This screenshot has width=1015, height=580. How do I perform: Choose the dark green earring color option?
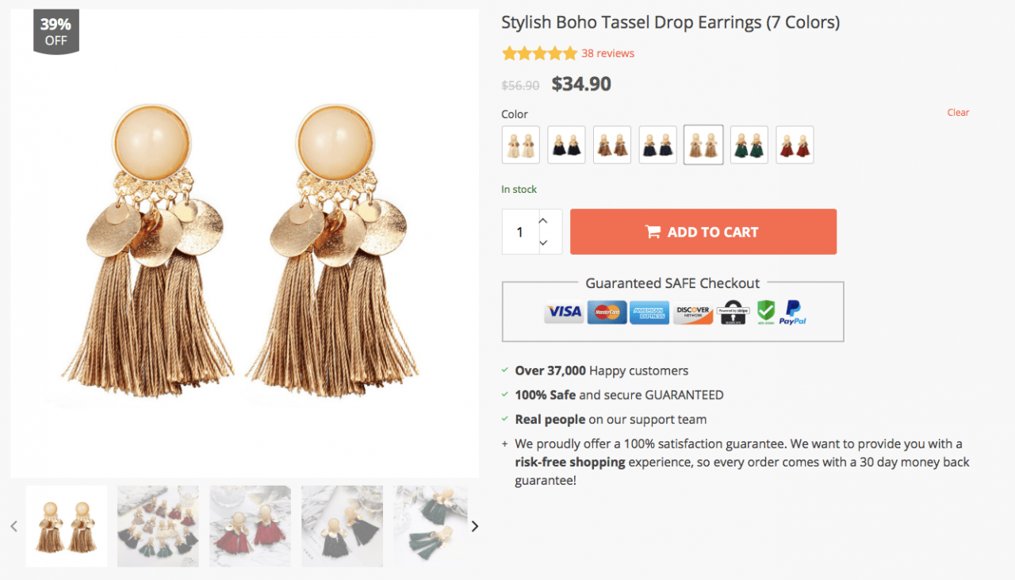(x=749, y=144)
